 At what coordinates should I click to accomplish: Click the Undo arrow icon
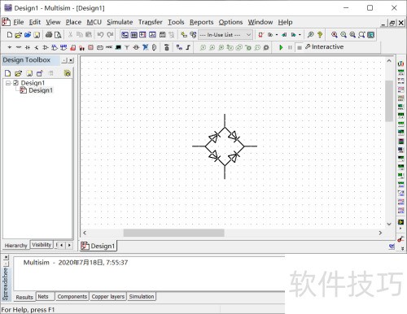point(100,35)
